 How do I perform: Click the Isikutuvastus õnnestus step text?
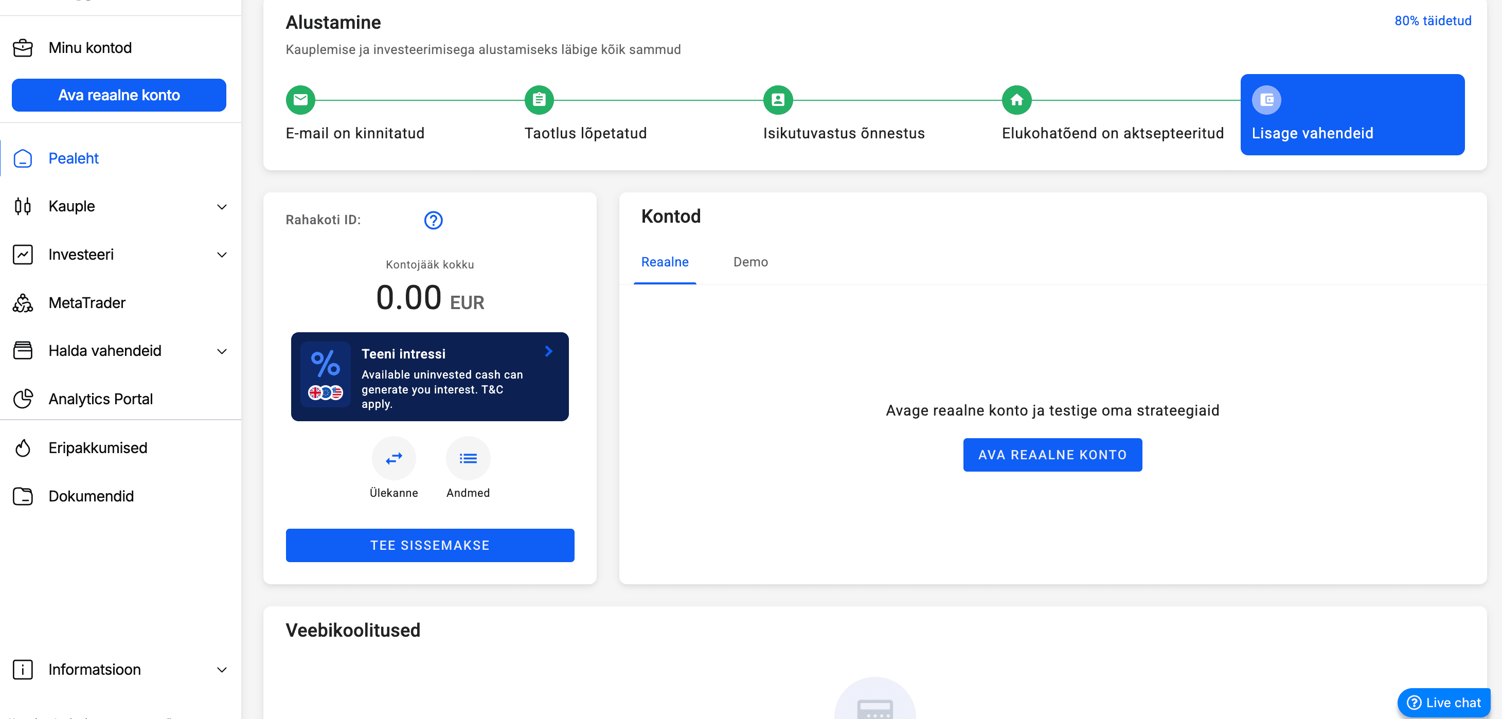(844, 134)
